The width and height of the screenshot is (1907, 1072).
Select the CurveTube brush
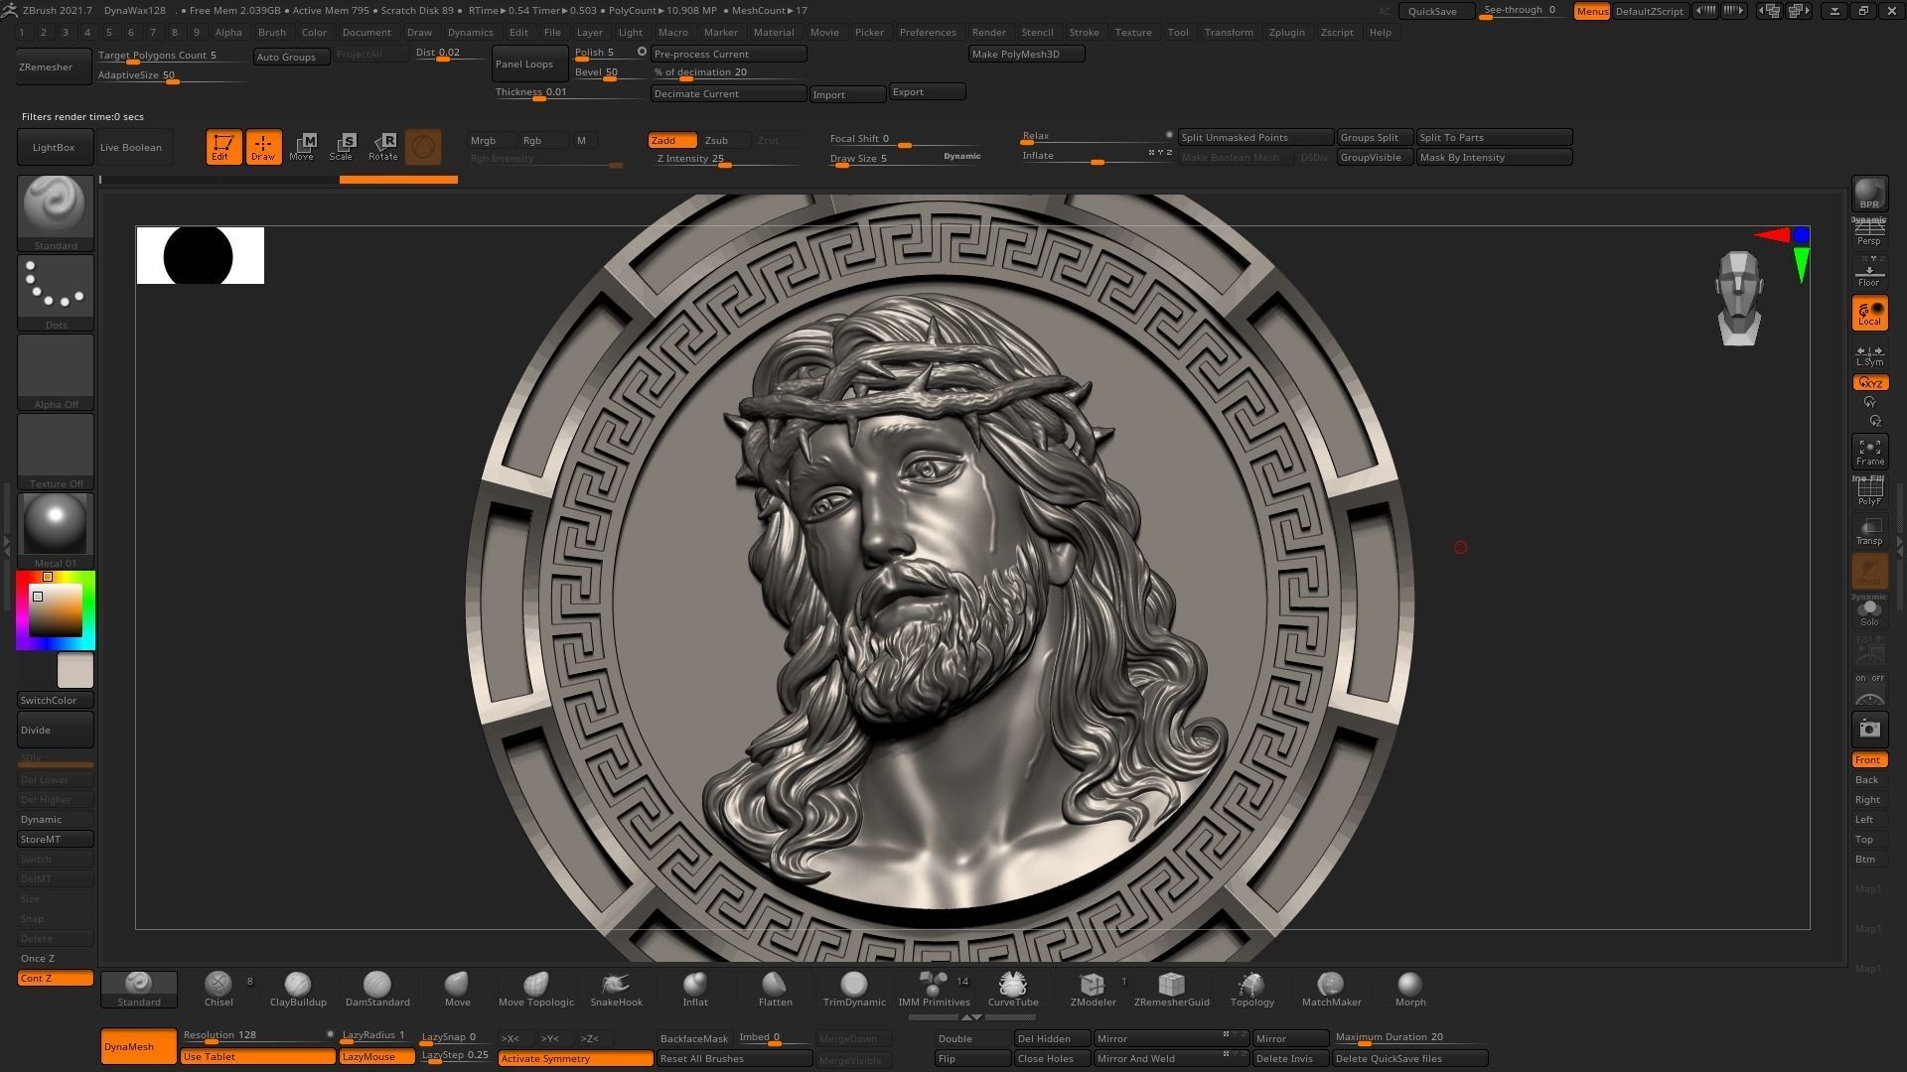(x=1013, y=989)
